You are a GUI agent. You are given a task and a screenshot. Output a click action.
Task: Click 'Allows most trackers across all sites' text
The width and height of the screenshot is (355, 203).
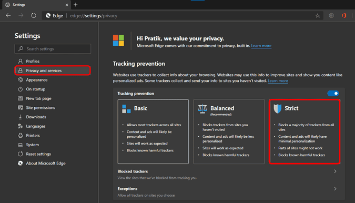(x=154, y=125)
